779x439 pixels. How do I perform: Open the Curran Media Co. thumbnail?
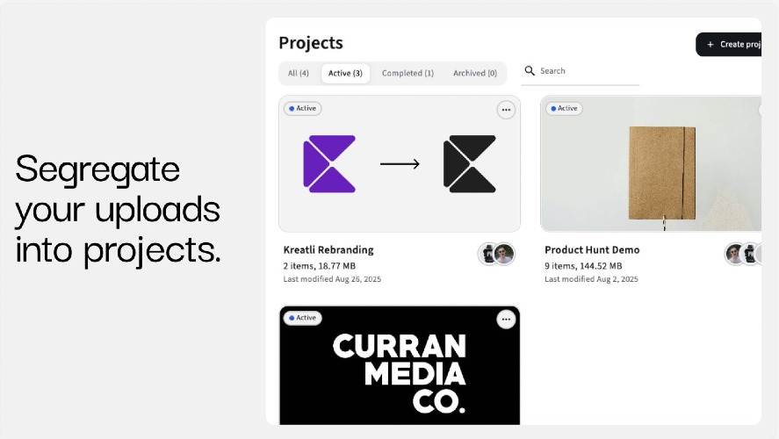400,365
